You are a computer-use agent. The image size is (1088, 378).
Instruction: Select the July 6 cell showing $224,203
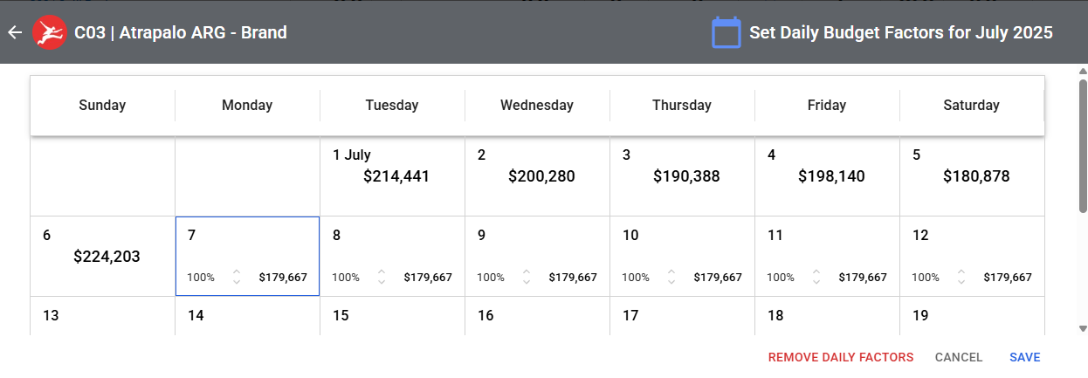point(102,256)
